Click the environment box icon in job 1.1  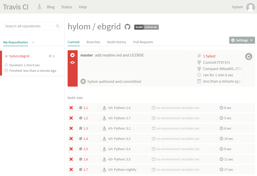click(x=154, y=108)
